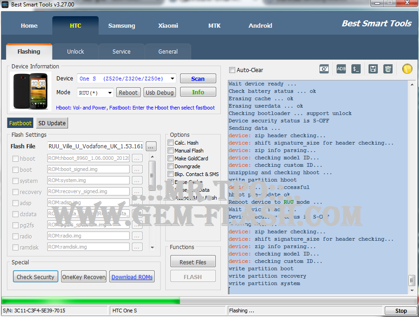Viewport: 419px width, 317px height.
Task: Enable the Downgrade option
Action: pyautogui.click(x=170, y=166)
